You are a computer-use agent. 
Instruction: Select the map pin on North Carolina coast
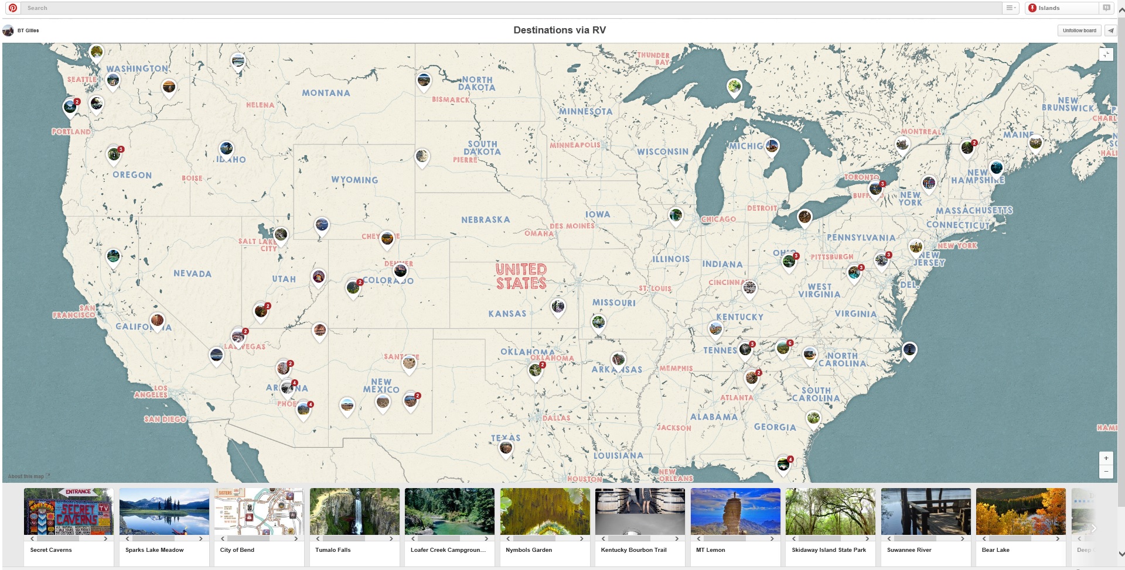909,350
